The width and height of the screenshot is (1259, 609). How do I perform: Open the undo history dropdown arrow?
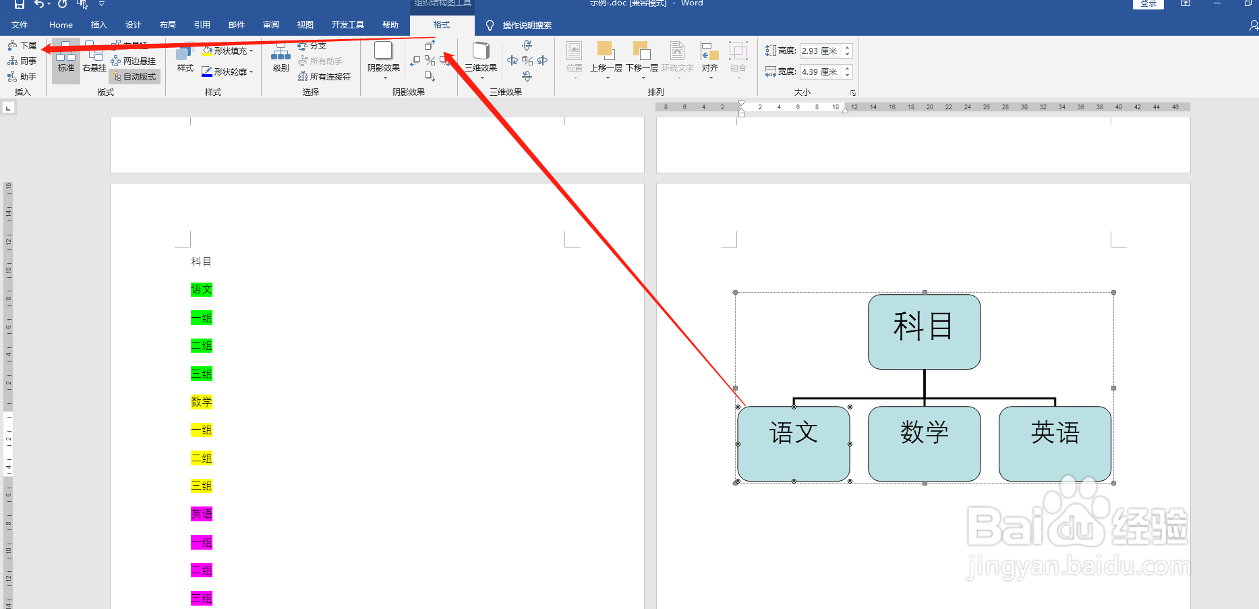click(x=49, y=4)
